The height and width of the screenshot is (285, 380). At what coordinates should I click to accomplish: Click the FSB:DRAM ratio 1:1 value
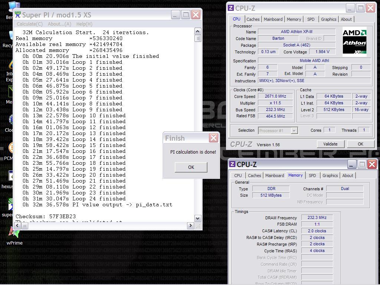click(317, 224)
